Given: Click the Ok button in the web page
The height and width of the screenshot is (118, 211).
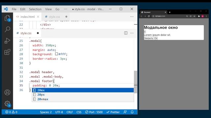Looking at the screenshot, I should (156, 38).
